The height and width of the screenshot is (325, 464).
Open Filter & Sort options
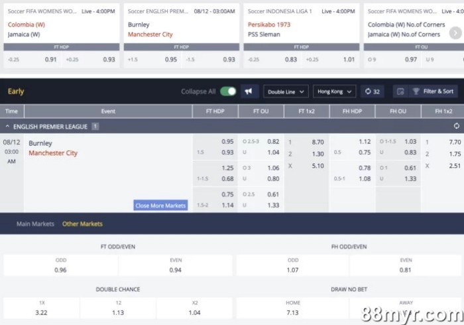[434, 92]
